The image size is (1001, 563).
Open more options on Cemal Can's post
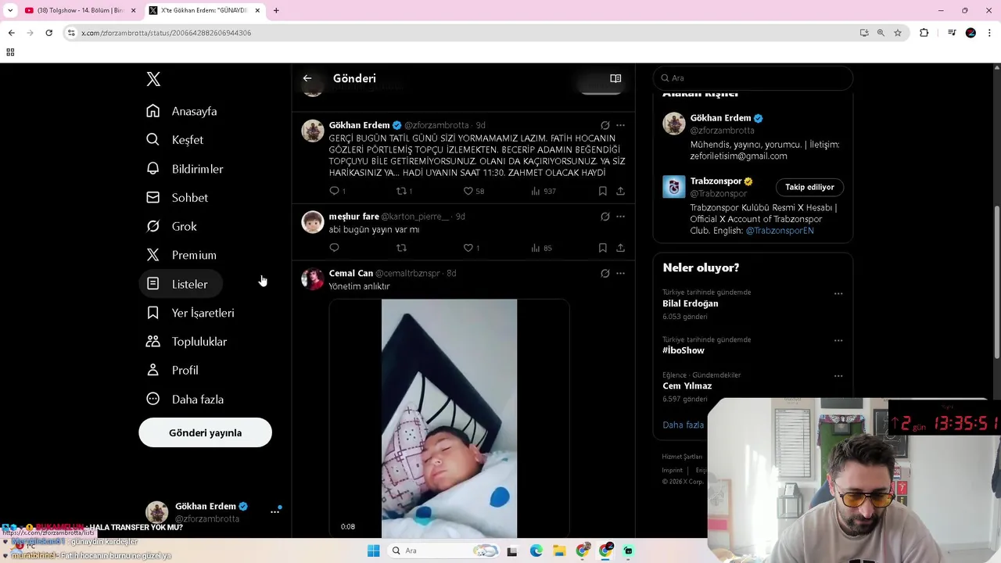(x=620, y=274)
